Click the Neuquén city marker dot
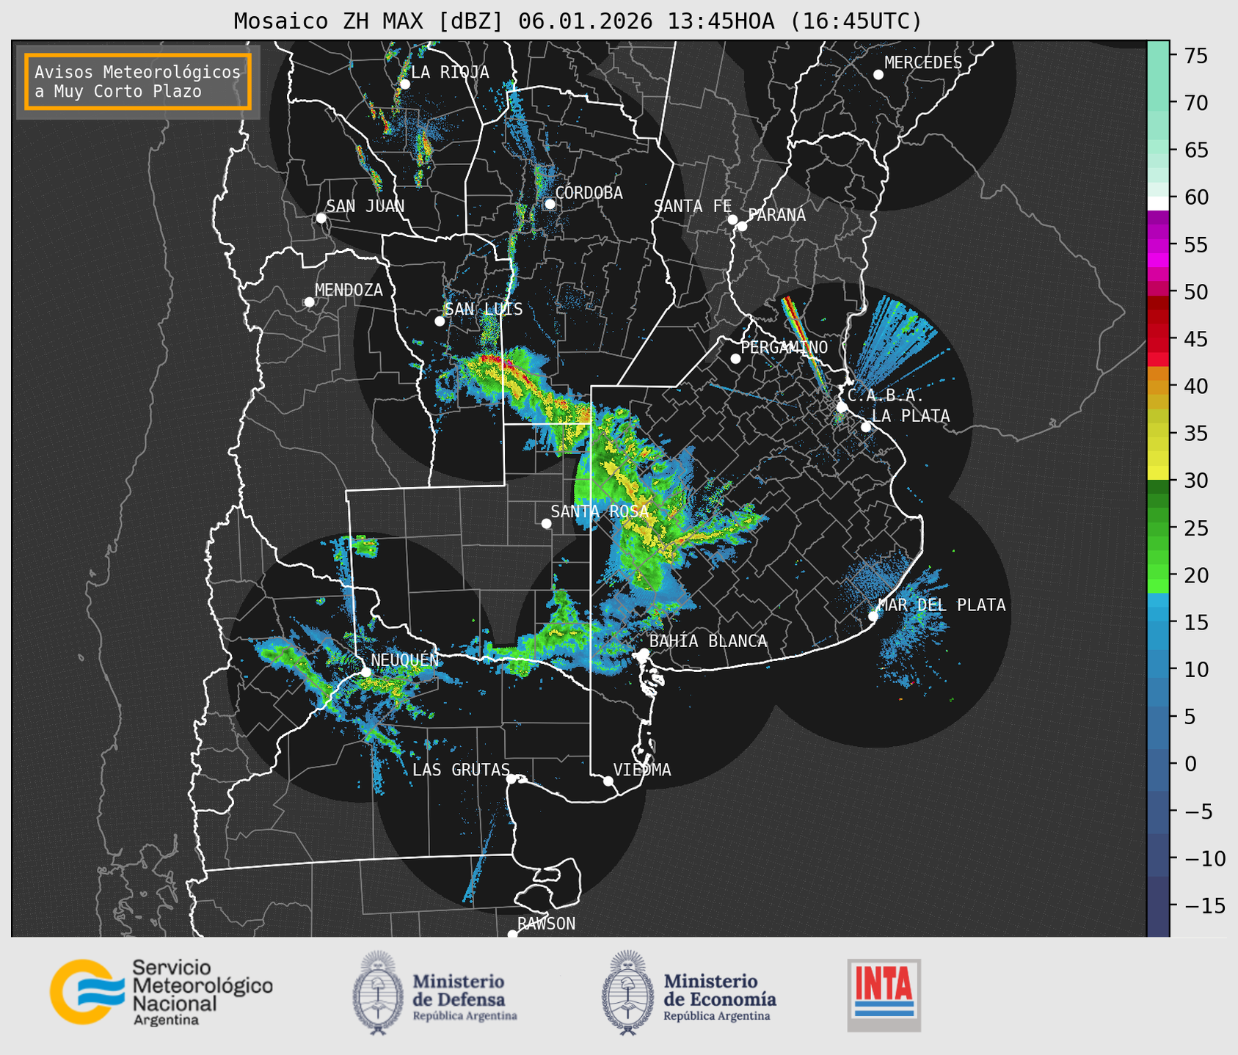The width and height of the screenshot is (1238, 1055). coord(366,672)
